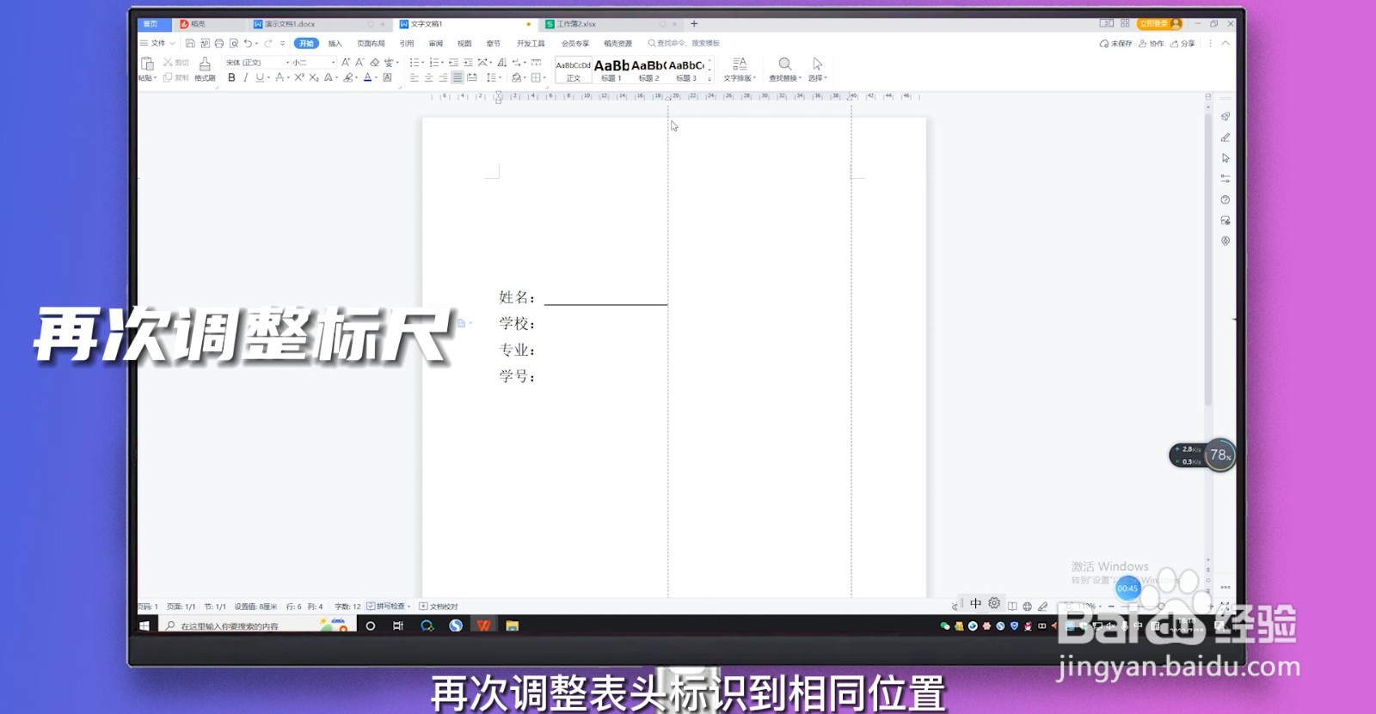Apply superscript formatting

click(x=299, y=77)
